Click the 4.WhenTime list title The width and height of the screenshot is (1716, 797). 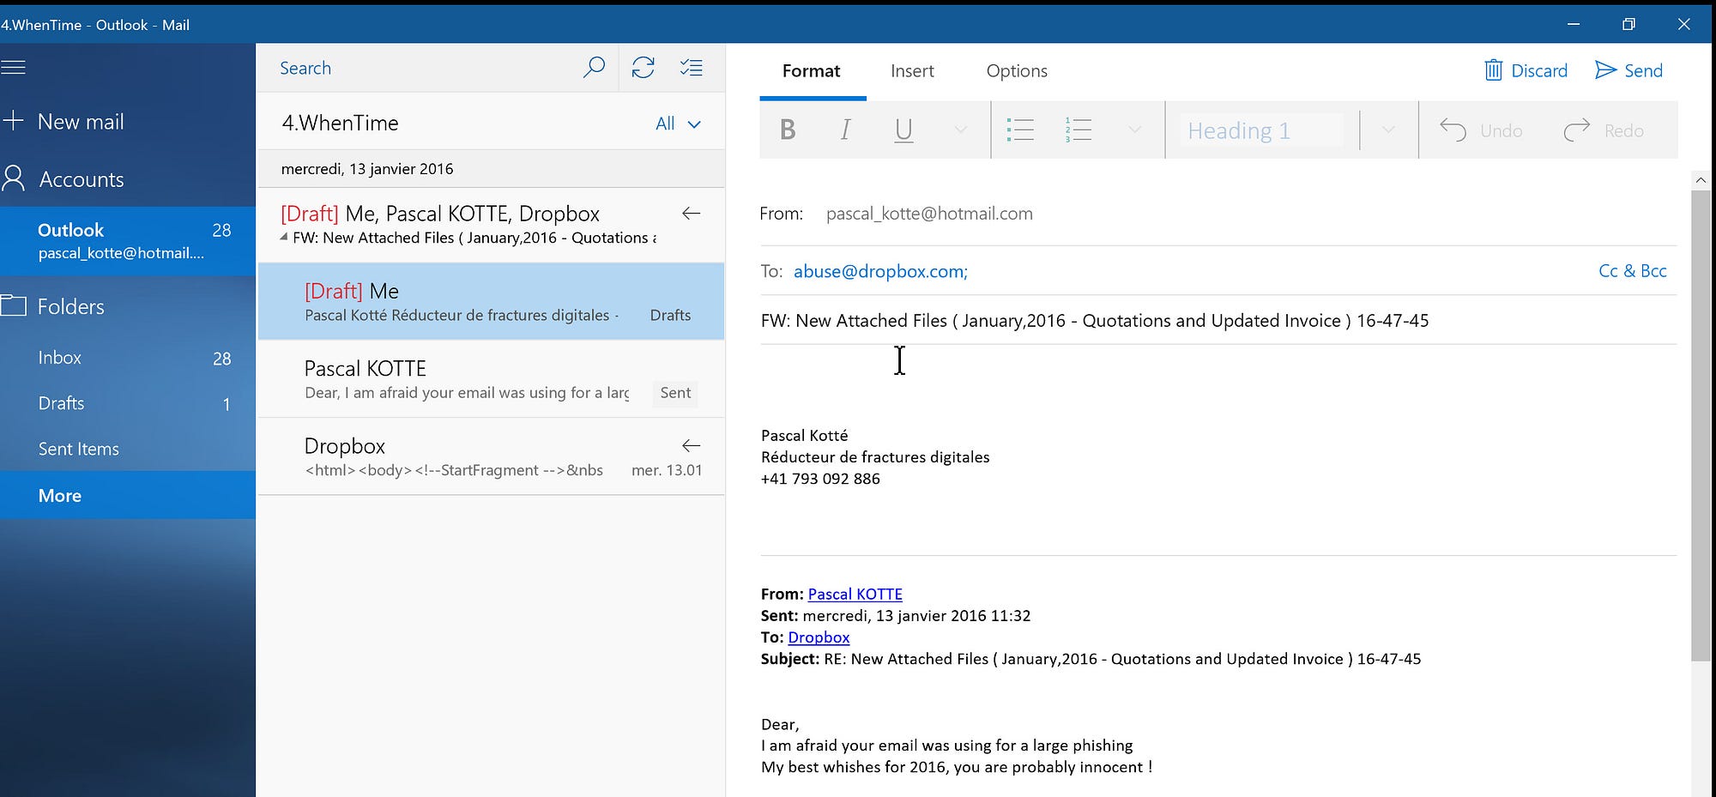point(340,124)
